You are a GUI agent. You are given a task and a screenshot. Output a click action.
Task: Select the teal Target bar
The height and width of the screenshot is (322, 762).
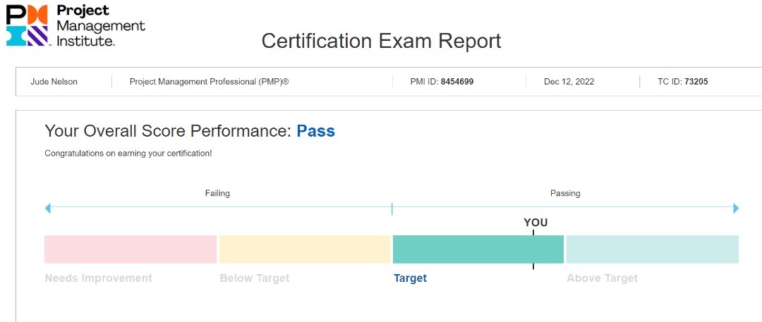click(x=478, y=249)
